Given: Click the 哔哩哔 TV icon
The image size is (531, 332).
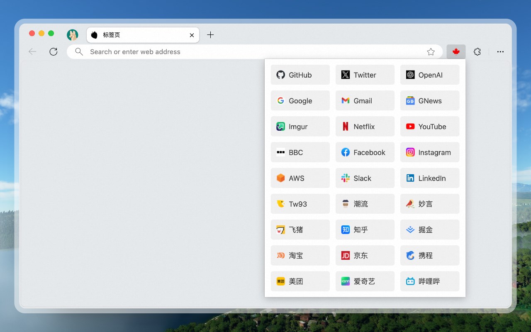Looking at the screenshot, I should [410, 281].
